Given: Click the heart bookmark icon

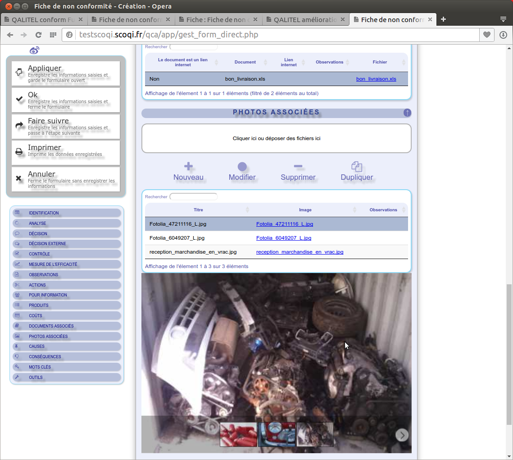Looking at the screenshot, I should pyautogui.click(x=487, y=35).
